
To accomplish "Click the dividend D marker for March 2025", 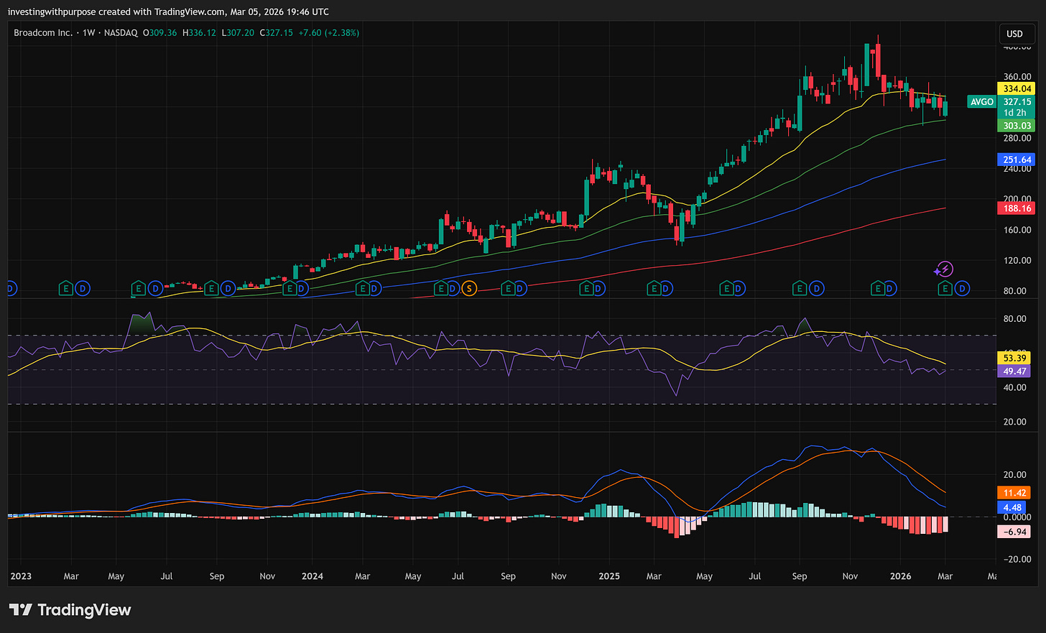I will (x=666, y=289).
